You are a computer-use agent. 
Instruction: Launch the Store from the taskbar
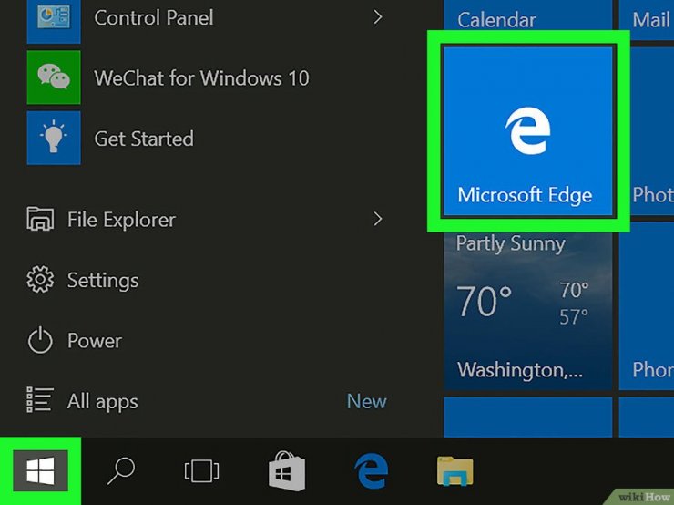[x=287, y=471]
